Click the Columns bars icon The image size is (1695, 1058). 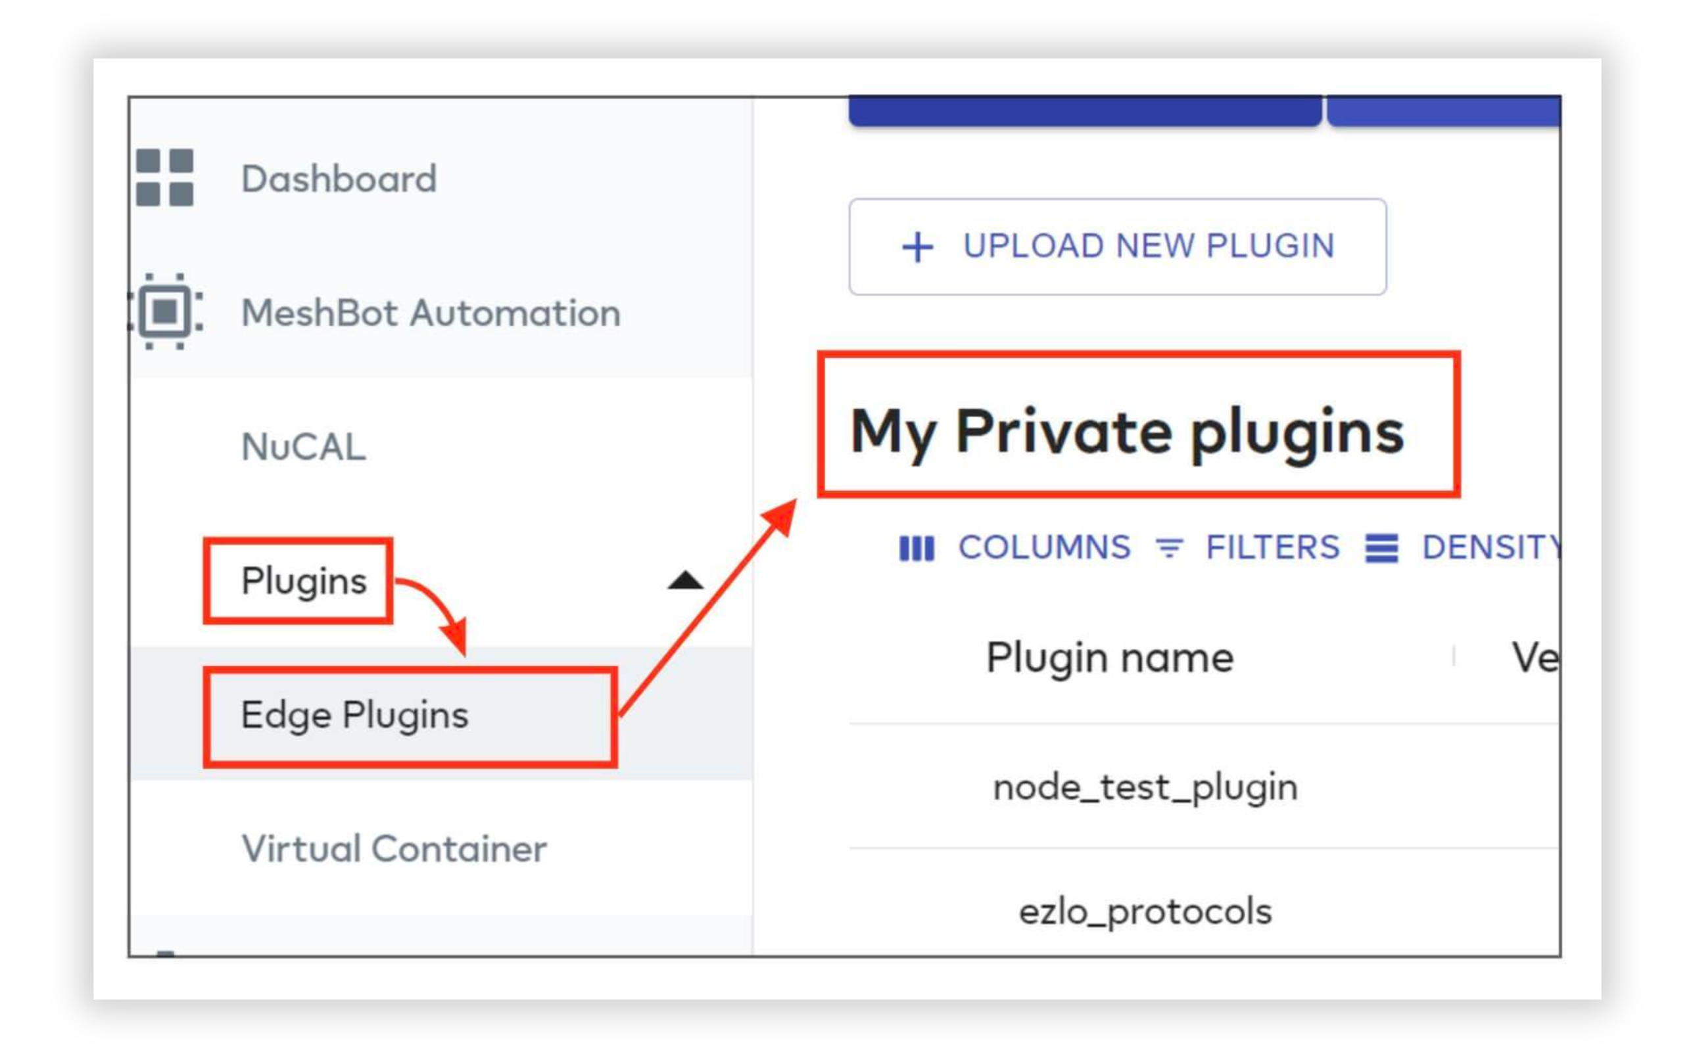coord(917,548)
